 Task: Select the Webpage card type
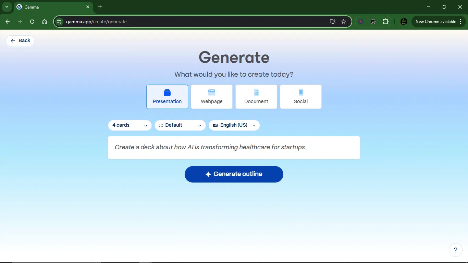point(212,97)
